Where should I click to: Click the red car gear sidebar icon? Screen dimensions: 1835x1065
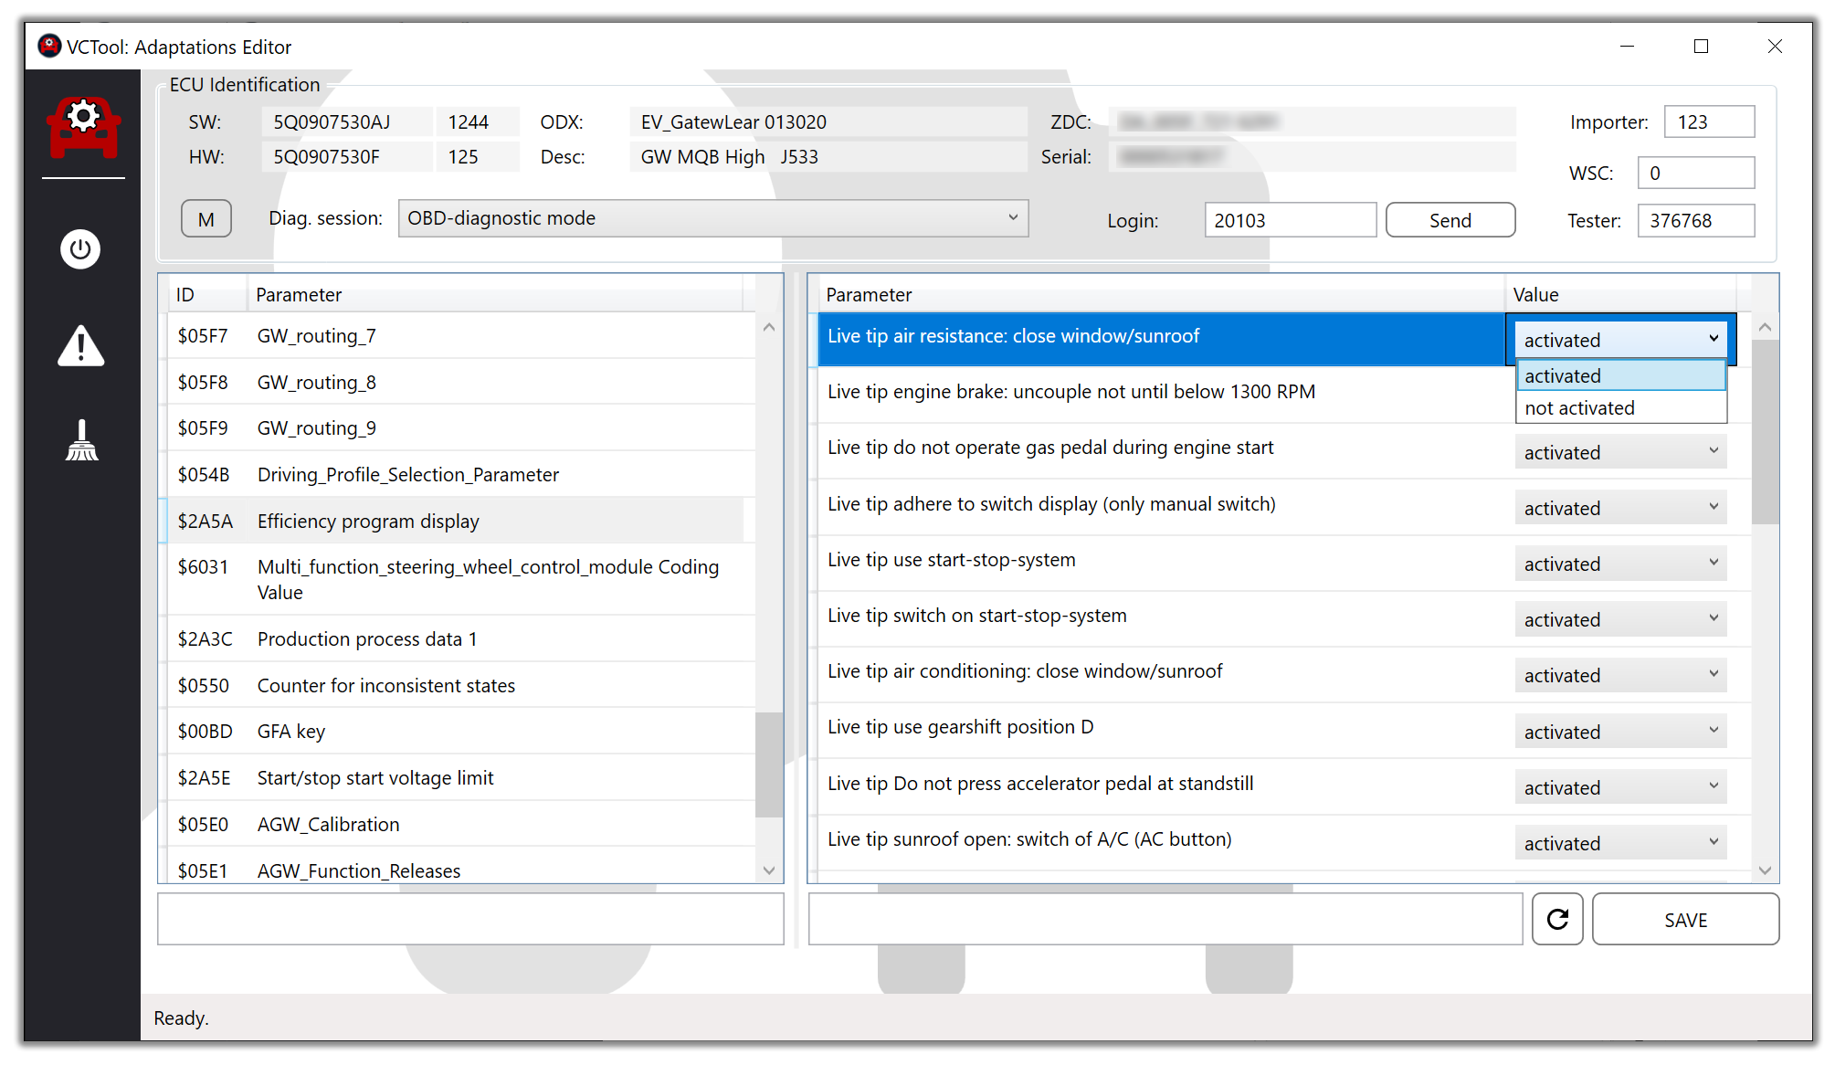click(83, 127)
